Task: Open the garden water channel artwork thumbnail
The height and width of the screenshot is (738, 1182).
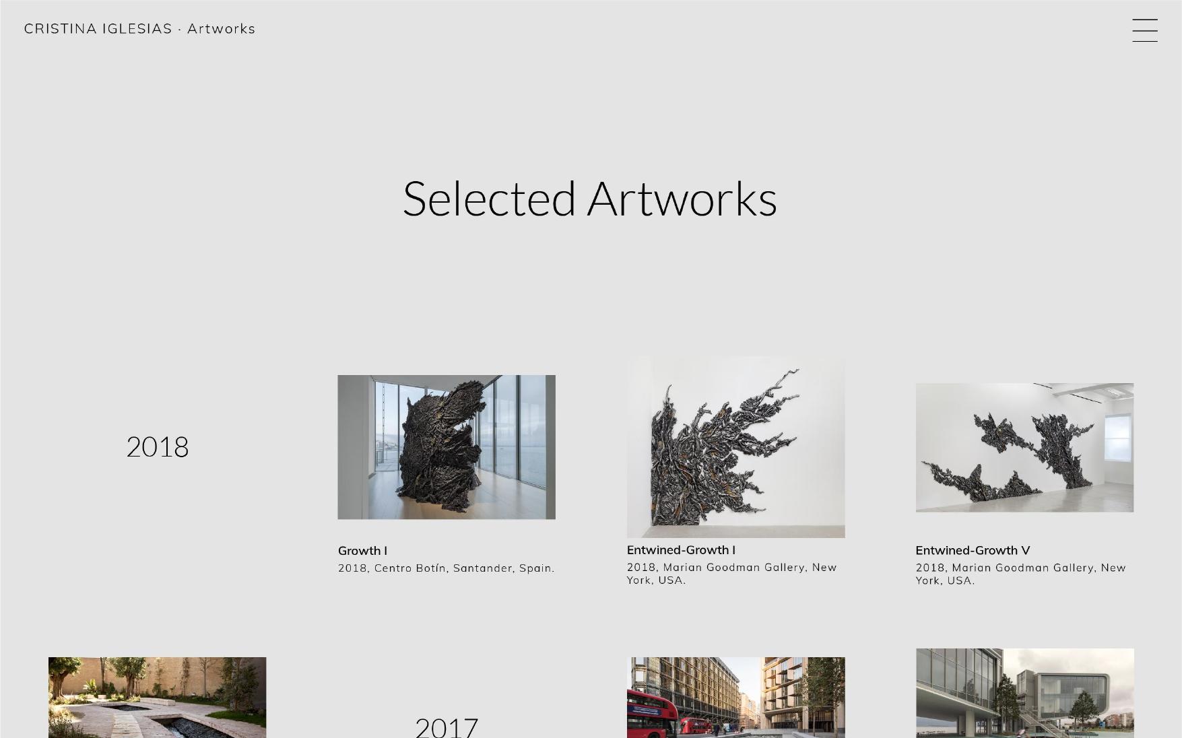Action: pyautogui.click(x=157, y=698)
